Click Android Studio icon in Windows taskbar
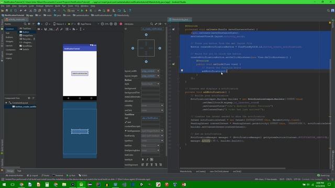This screenshot has height=188, width=335. 81,184
